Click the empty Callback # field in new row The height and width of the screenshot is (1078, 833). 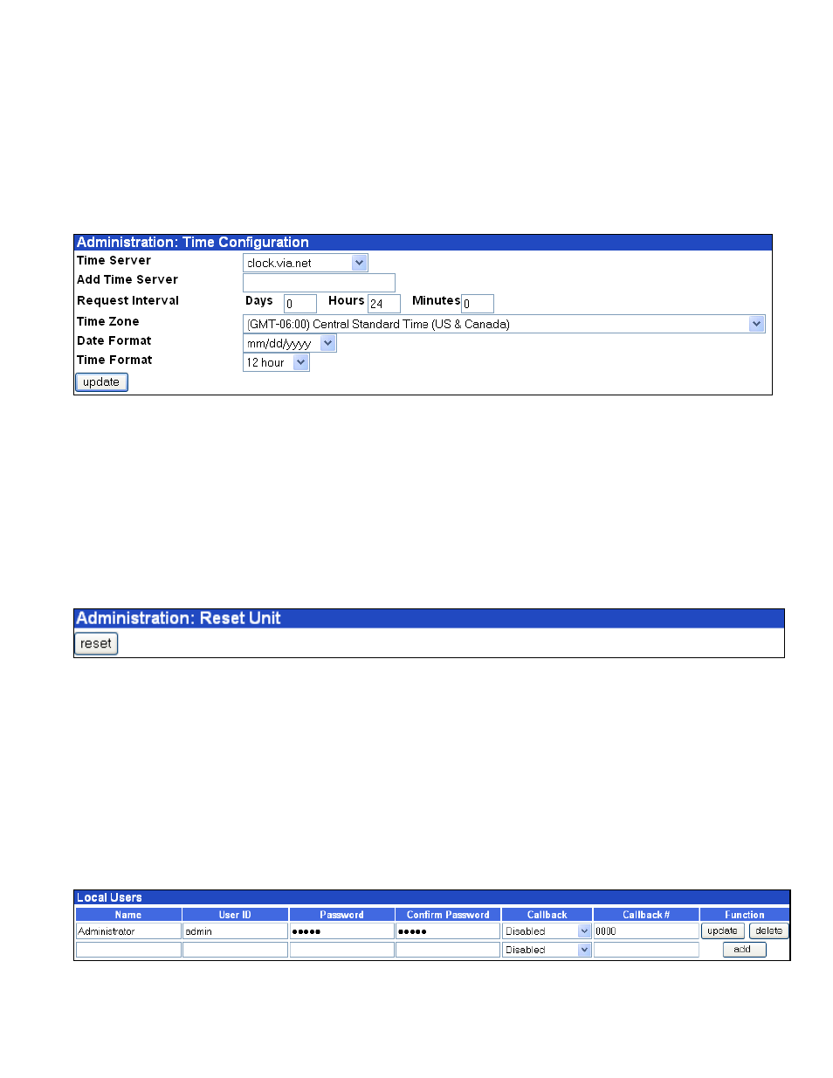click(646, 950)
